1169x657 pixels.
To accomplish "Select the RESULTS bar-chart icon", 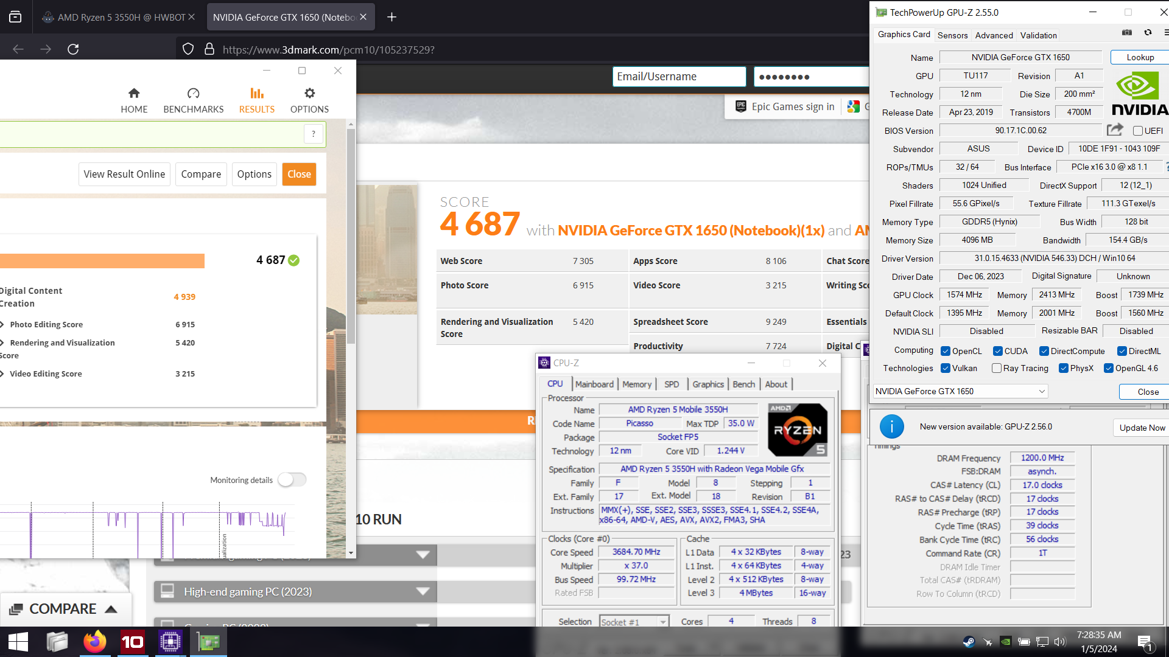I will click(x=257, y=93).
